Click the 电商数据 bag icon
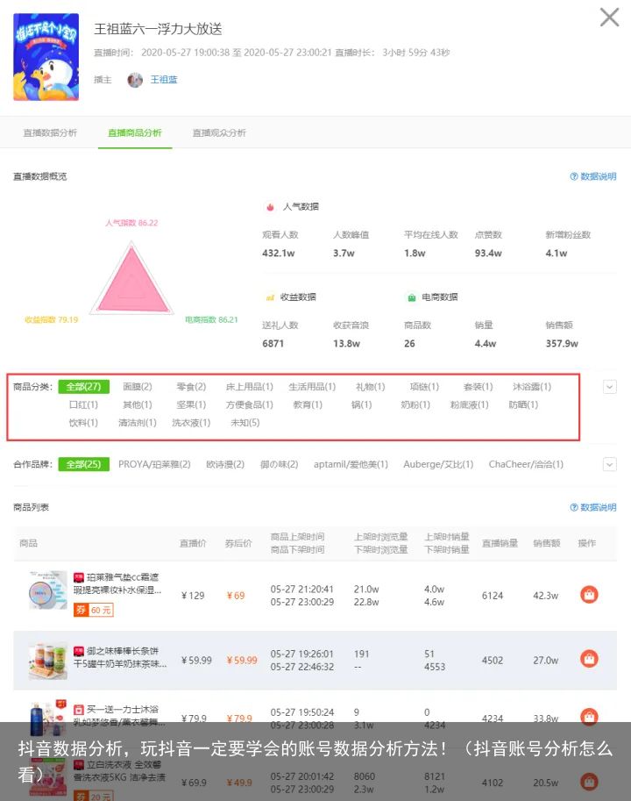631x801 pixels. [412, 297]
